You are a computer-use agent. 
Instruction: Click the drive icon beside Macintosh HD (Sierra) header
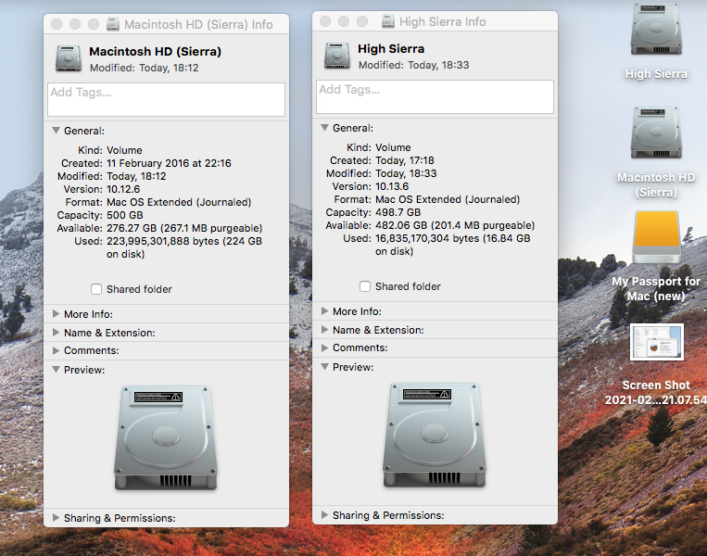(69, 58)
